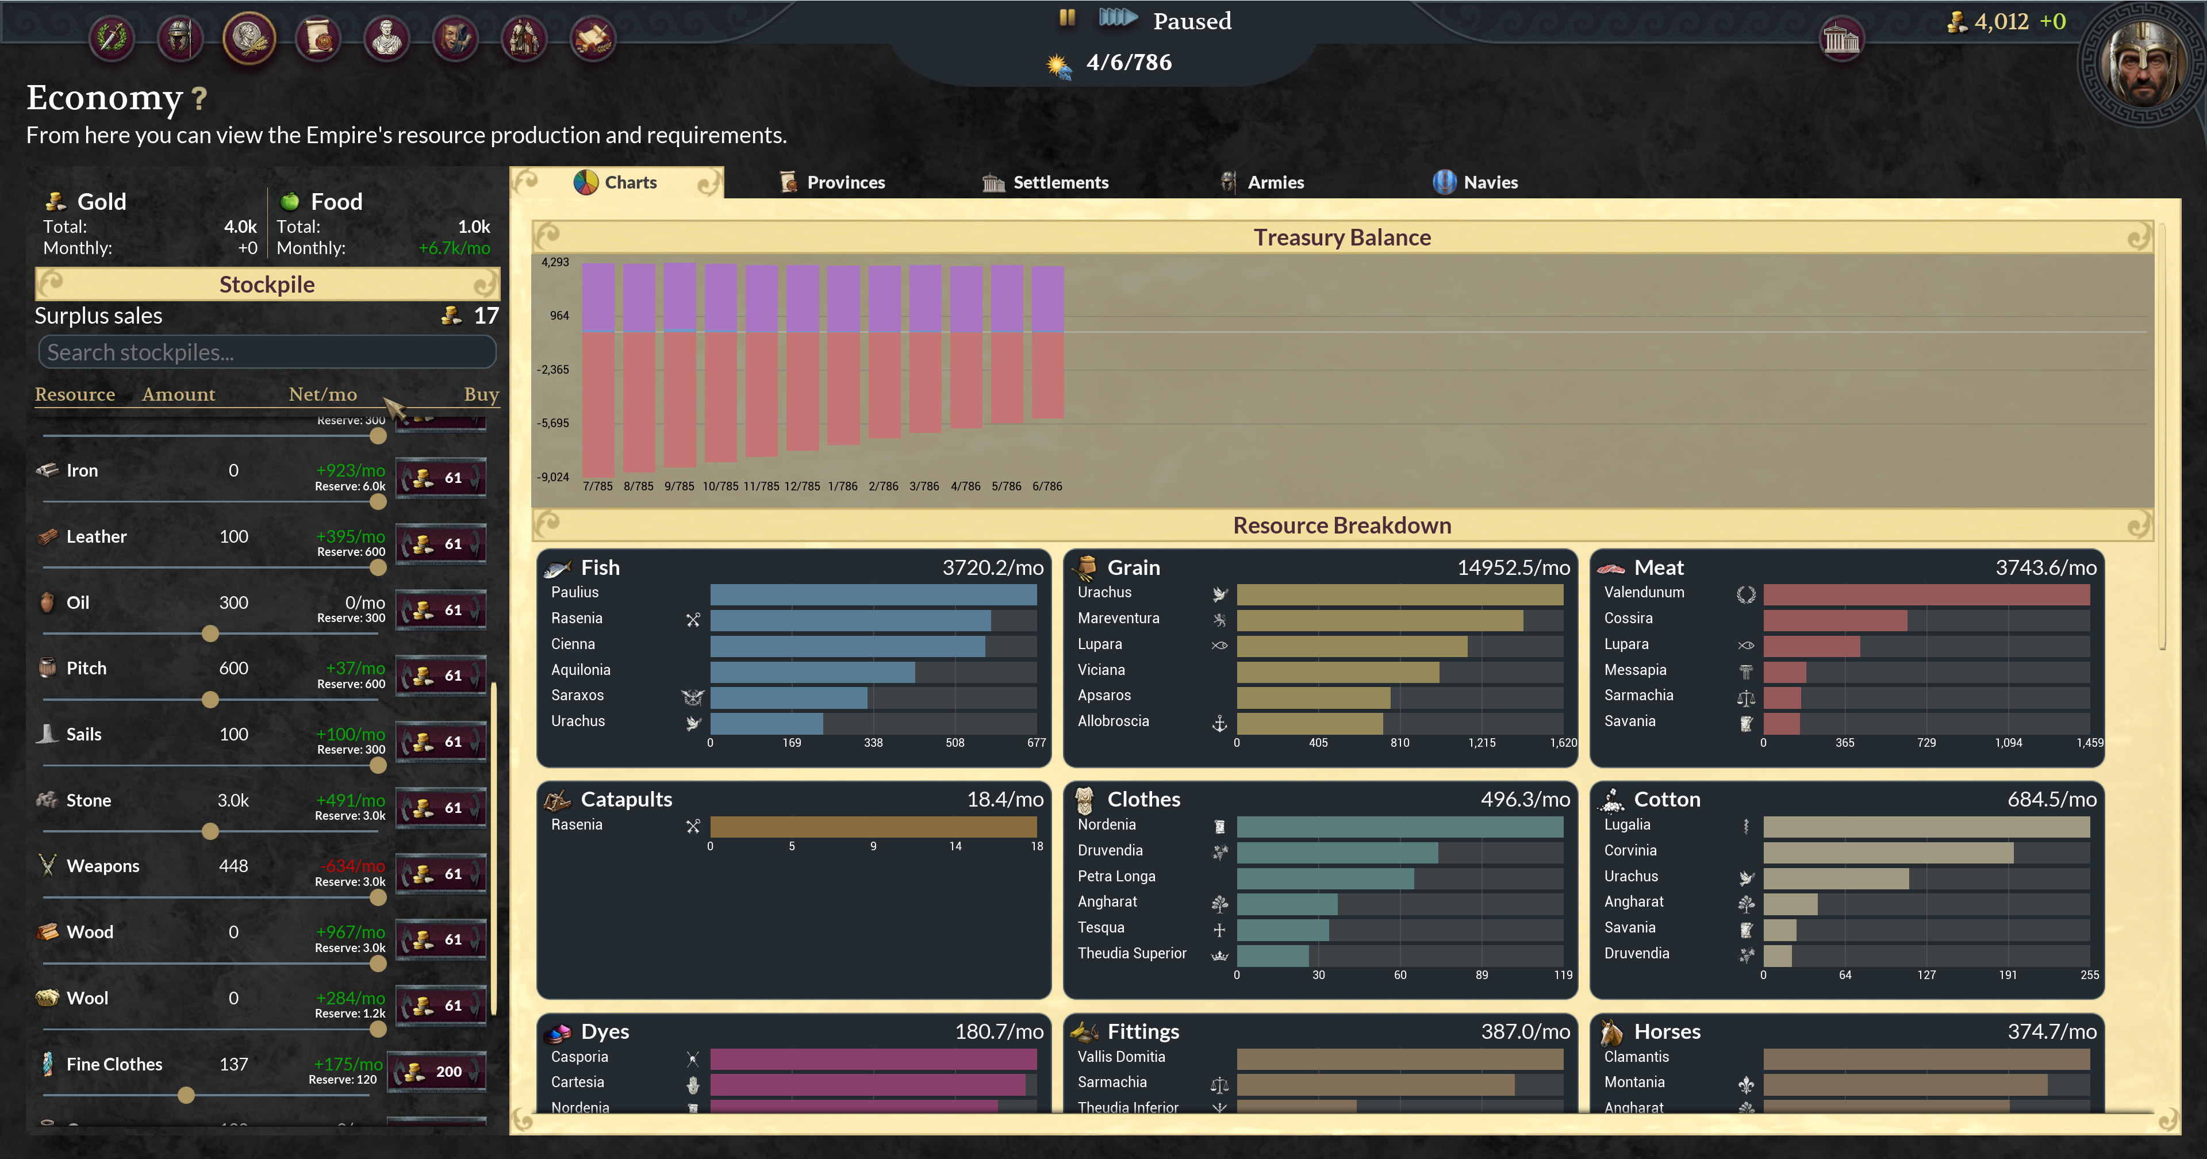Click the Economy help question mark
Viewport: 2207px width, 1159px height.
(199, 99)
